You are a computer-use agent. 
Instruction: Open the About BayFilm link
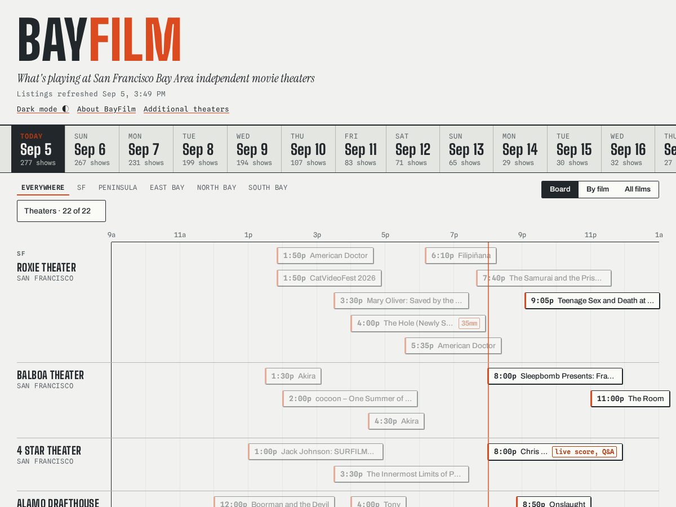coord(106,109)
